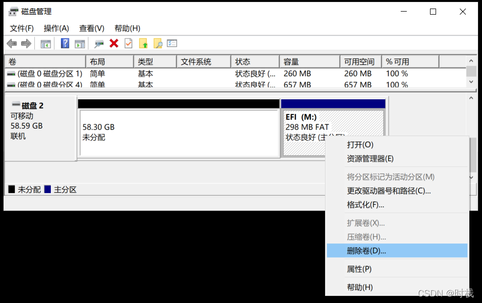The image size is (482, 303).
Task: Sort by the 可用空间 column header
Action: (361, 62)
